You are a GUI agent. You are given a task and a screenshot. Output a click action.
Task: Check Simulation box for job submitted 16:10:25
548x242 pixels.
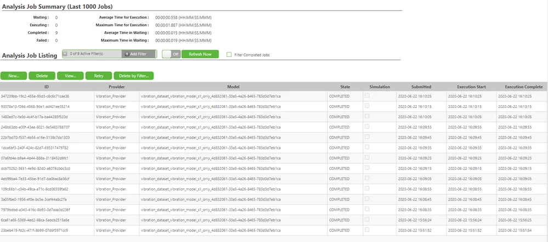[367, 96]
